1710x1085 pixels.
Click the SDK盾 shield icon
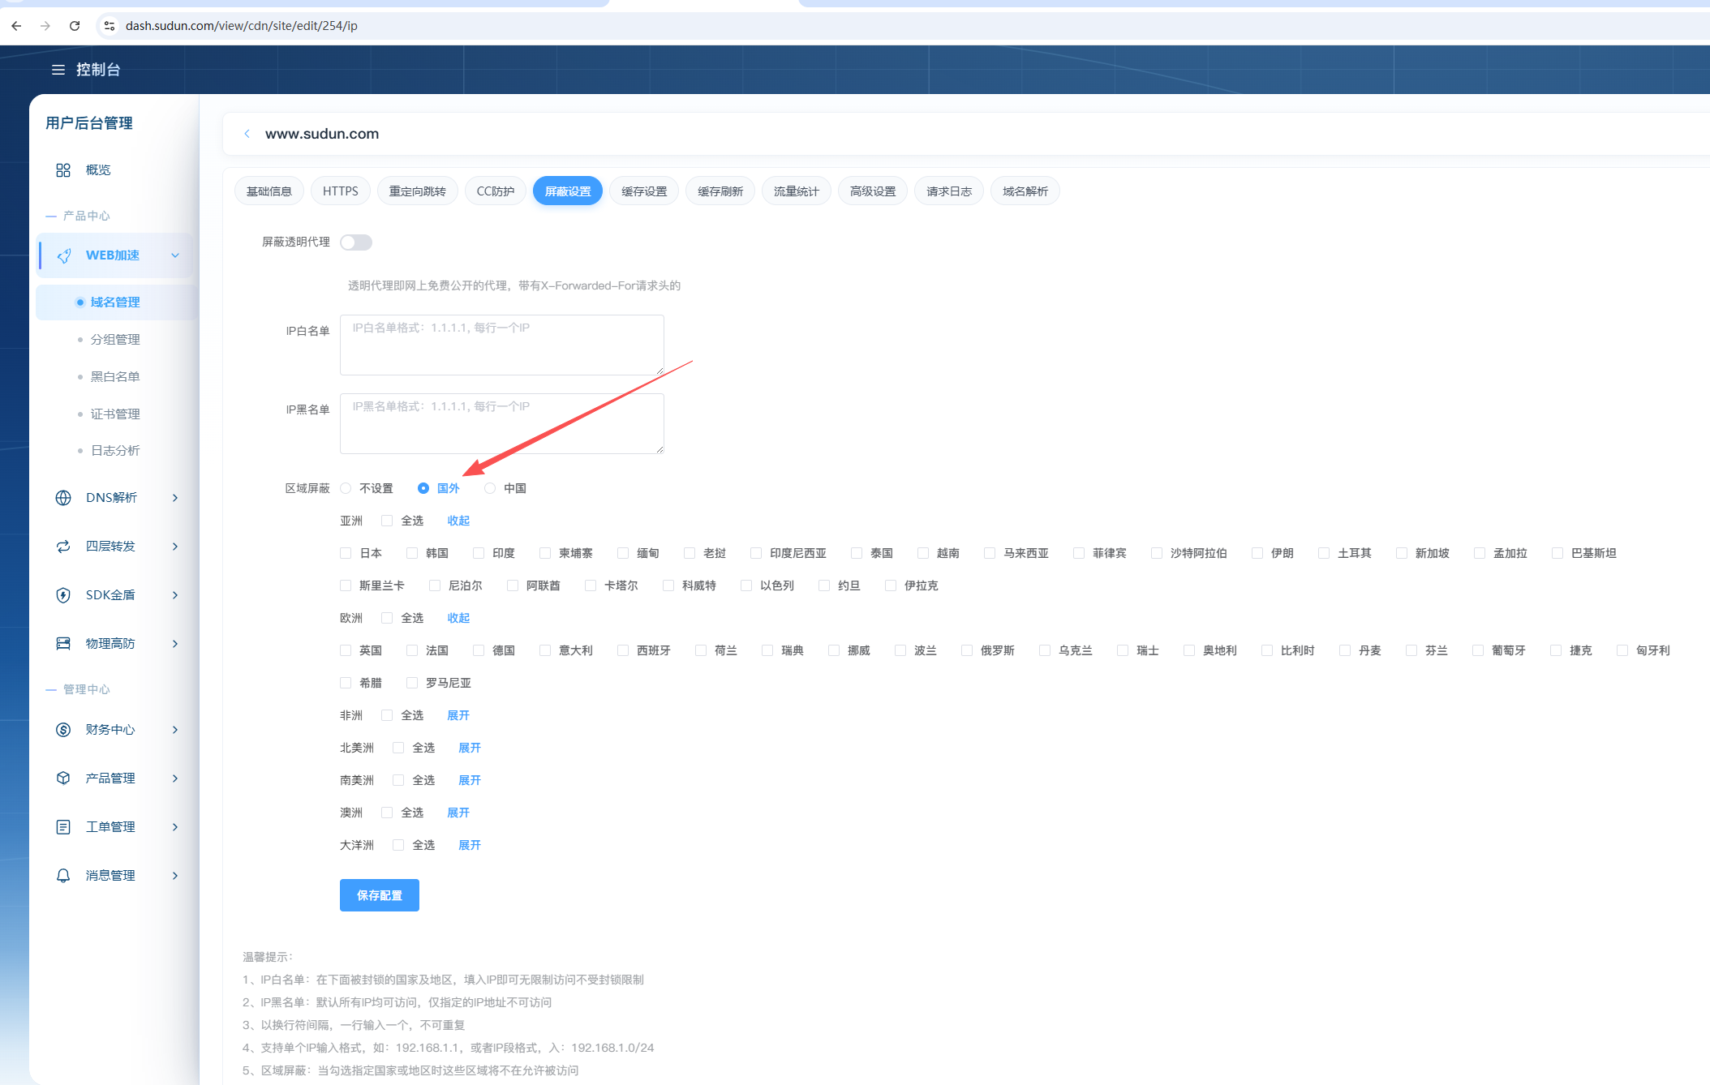pyautogui.click(x=63, y=595)
